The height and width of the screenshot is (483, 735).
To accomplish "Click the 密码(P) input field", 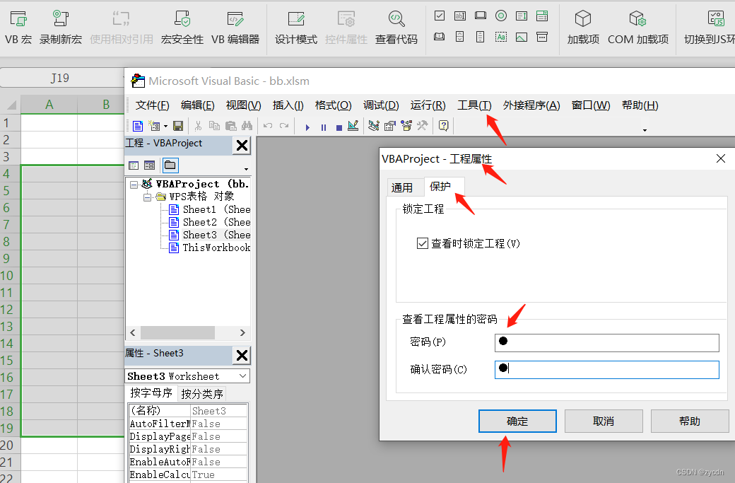I will pos(607,343).
